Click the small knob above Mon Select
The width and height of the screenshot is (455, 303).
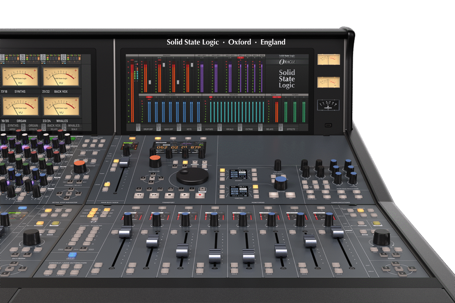coord(278,165)
